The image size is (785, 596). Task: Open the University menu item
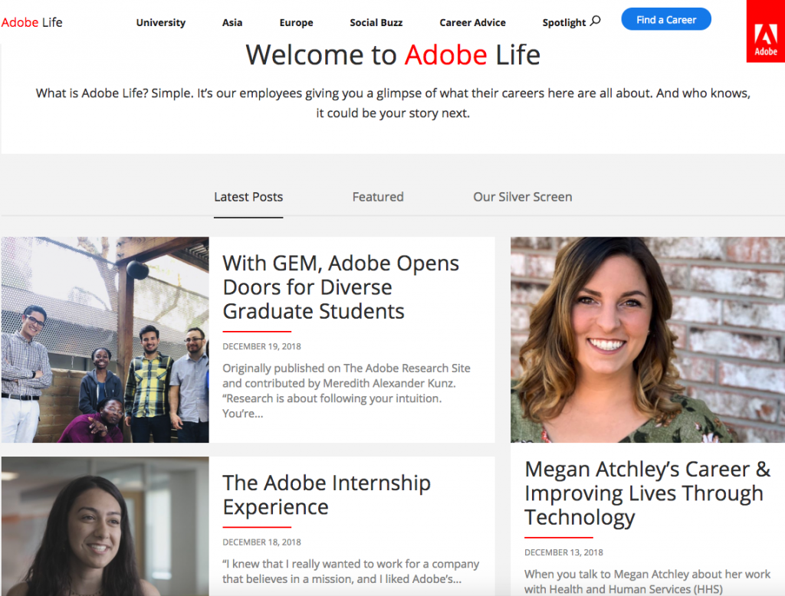coord(160,22)
